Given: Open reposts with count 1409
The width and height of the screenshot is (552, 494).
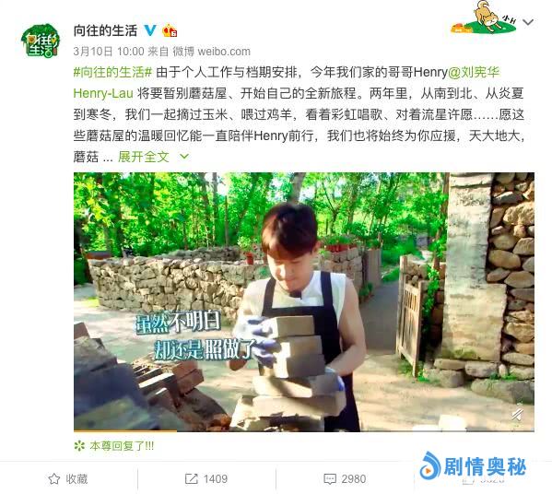Looking at the screenshot, I should pyautogui.click(x=206, y=479).
